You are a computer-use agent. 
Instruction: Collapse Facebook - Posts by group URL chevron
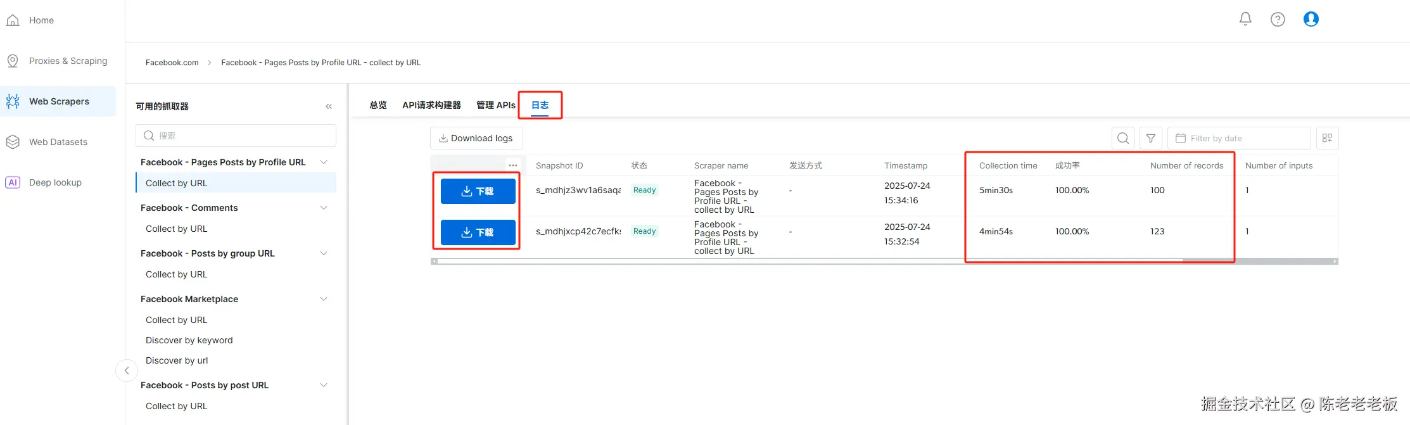(324, 253)
